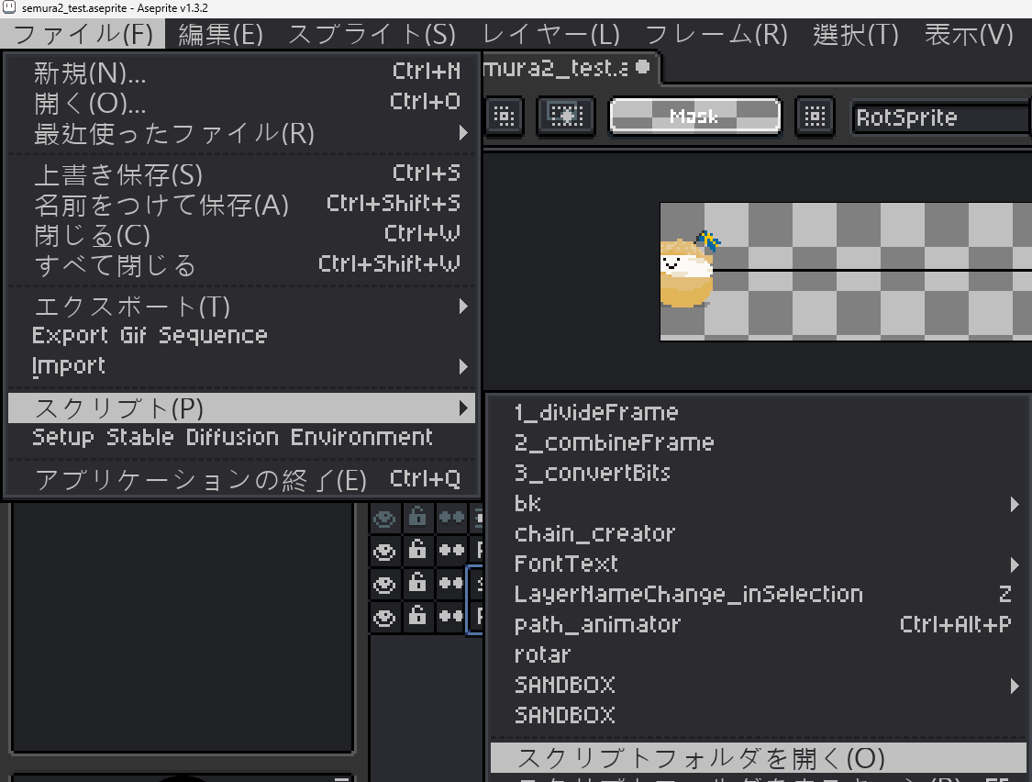This screenshot has width=1032, height=782.
Task: Open the 編集(E) menu
Action: click(x=220, y=34)
